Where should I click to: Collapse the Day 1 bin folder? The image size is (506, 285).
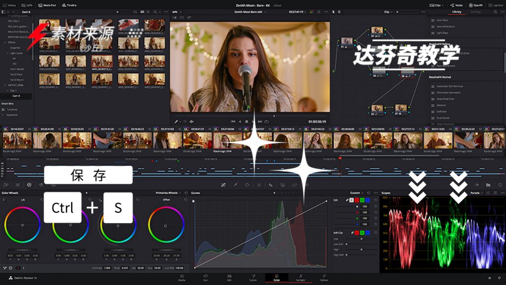[x=8, y=91]
